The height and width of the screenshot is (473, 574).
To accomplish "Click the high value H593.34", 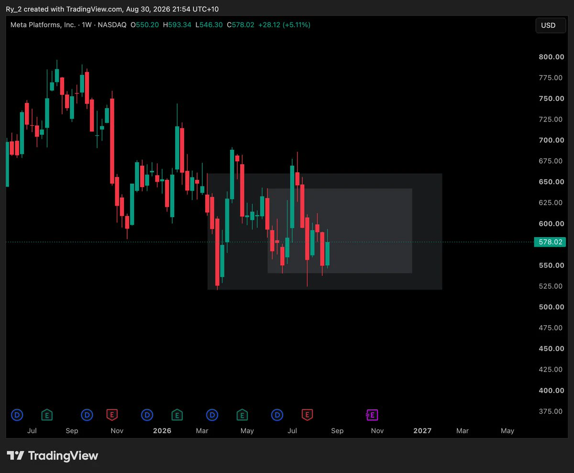I will (177, 25).
